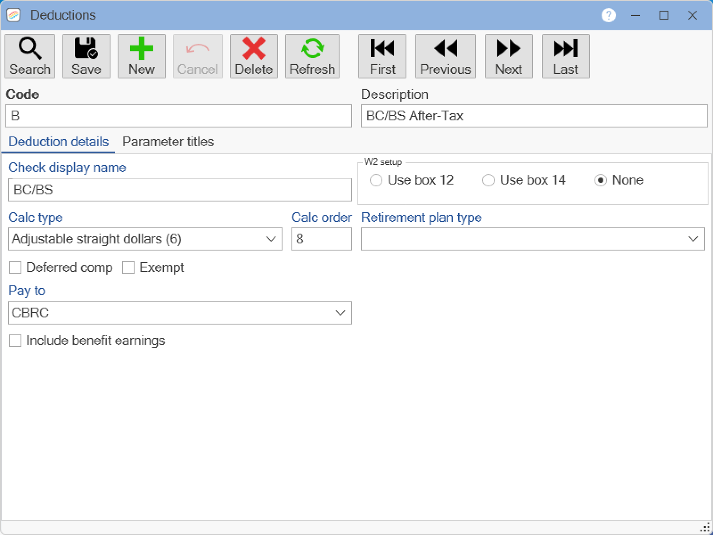Viewport: 713px width, 535px height.
Task: Click into the Code field
Action: pyautogui.click(x=179, y=116)
